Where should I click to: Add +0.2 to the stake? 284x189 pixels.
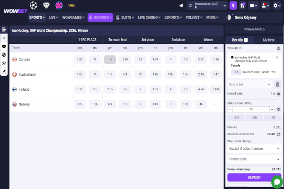pos(236,118)
